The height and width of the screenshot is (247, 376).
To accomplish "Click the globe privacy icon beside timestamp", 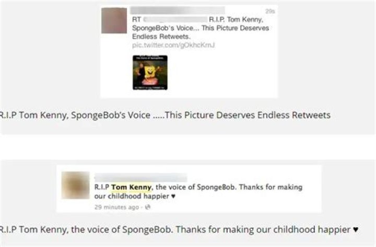I will [x=148, y=207].
